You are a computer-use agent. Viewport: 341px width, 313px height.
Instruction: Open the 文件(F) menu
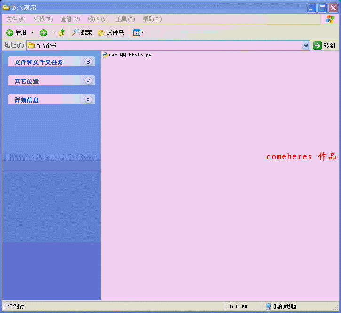coord(16,19)
